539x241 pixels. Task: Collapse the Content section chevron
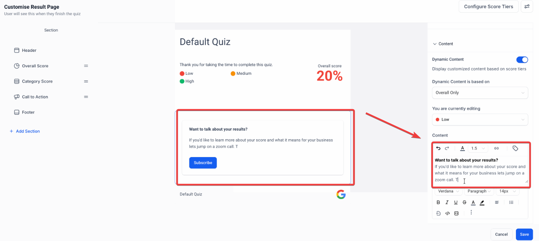(x=435, y=44)
